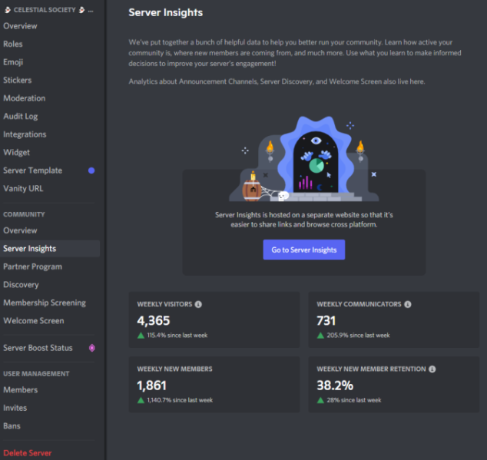Click the pink boost gem icon
Viewport: 487px width, 460px height.
click(92, 348)
